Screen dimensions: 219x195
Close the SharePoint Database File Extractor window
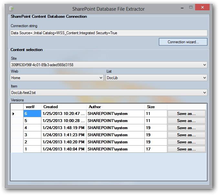tap(203, 7)
